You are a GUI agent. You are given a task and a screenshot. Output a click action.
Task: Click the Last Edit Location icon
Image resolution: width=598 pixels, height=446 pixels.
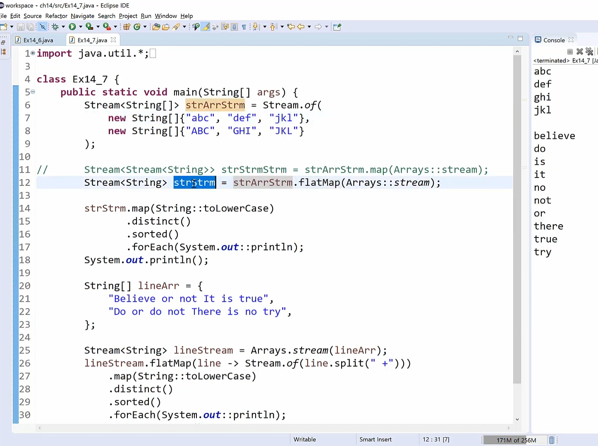click(291, 27)
